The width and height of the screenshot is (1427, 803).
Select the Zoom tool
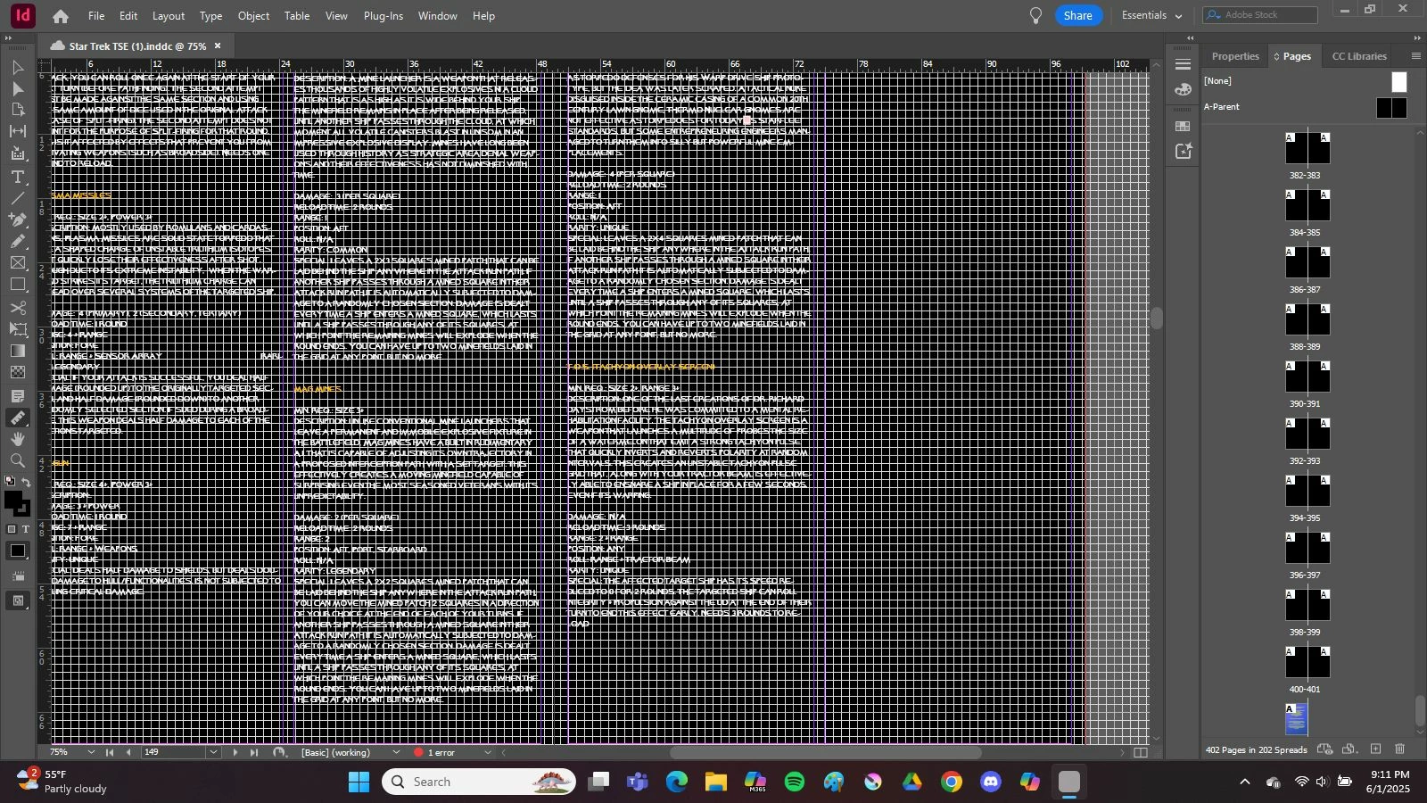(18, 460)
